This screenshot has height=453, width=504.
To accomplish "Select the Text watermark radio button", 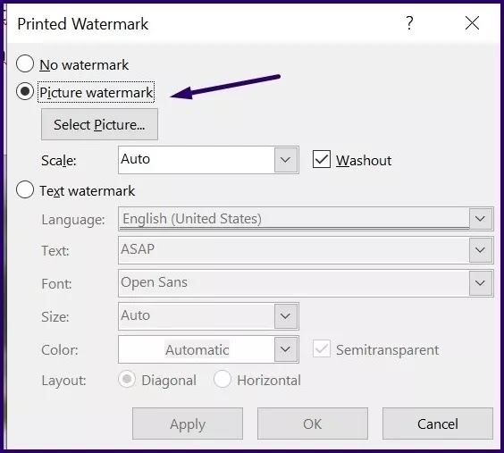I will tap(25, 189).
